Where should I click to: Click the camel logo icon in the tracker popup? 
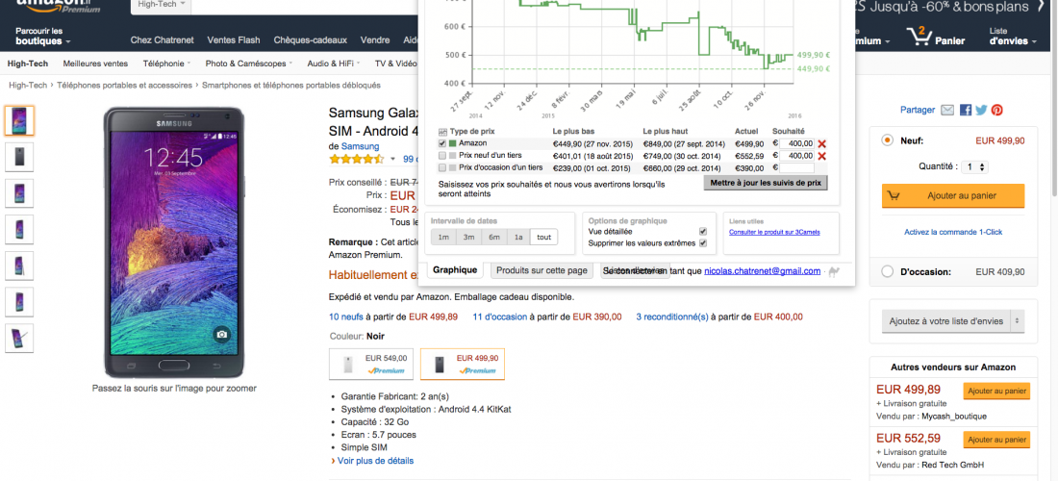pyautogui.click(x=835, y=271)
